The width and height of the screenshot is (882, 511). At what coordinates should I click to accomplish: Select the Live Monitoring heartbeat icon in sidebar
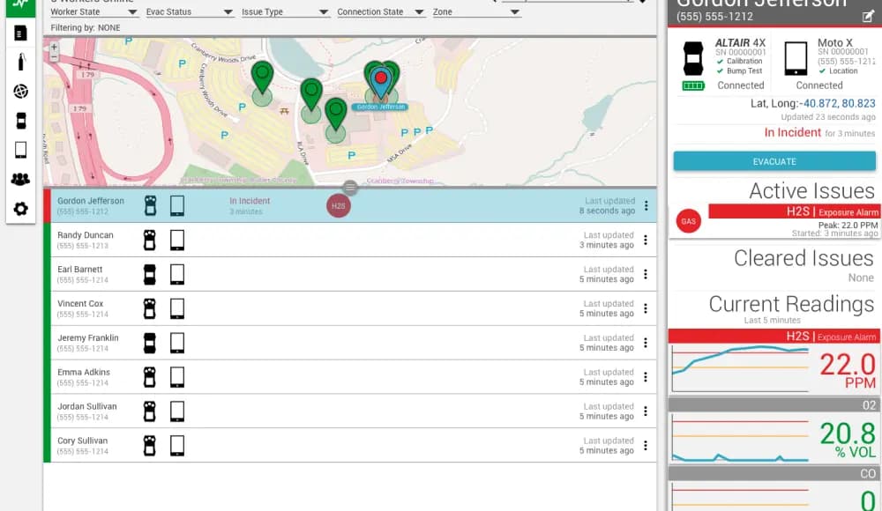(19, 5)
